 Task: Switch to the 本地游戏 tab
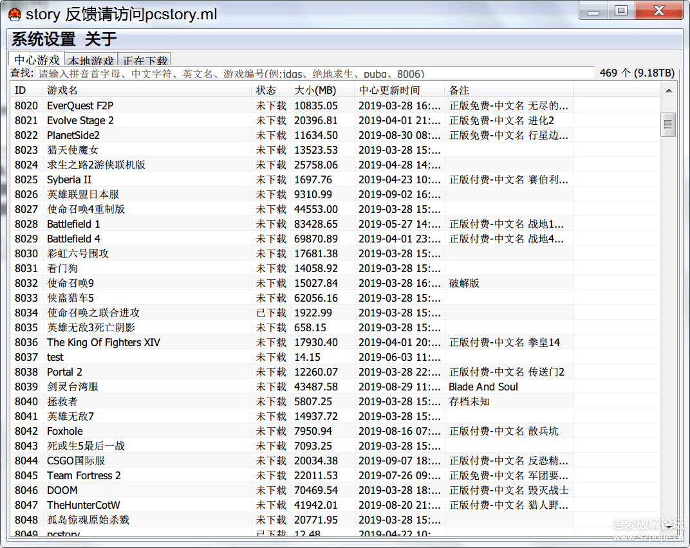click(x=91, y=61)
